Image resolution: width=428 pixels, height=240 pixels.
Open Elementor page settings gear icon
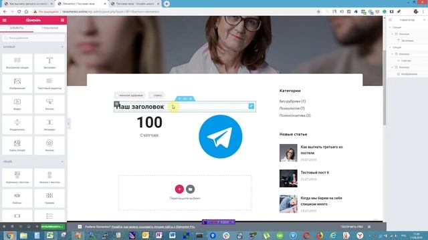(x=4, y=227)
